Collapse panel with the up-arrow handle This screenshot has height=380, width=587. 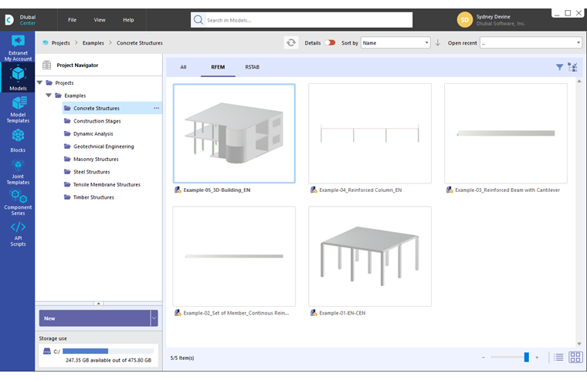pyautogui.click(x=98, y=304)
